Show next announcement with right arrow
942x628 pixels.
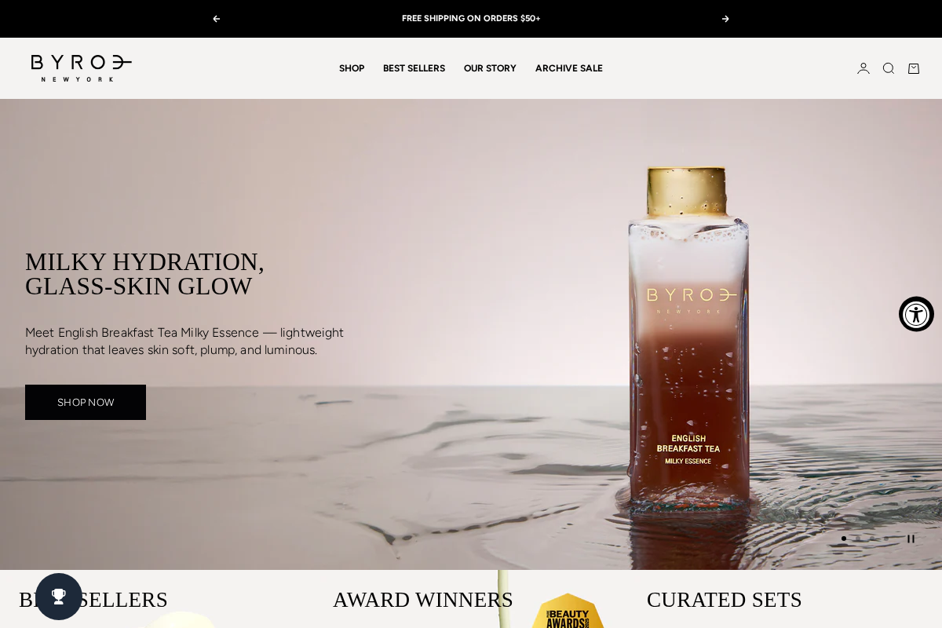click(x=725, y=19)
